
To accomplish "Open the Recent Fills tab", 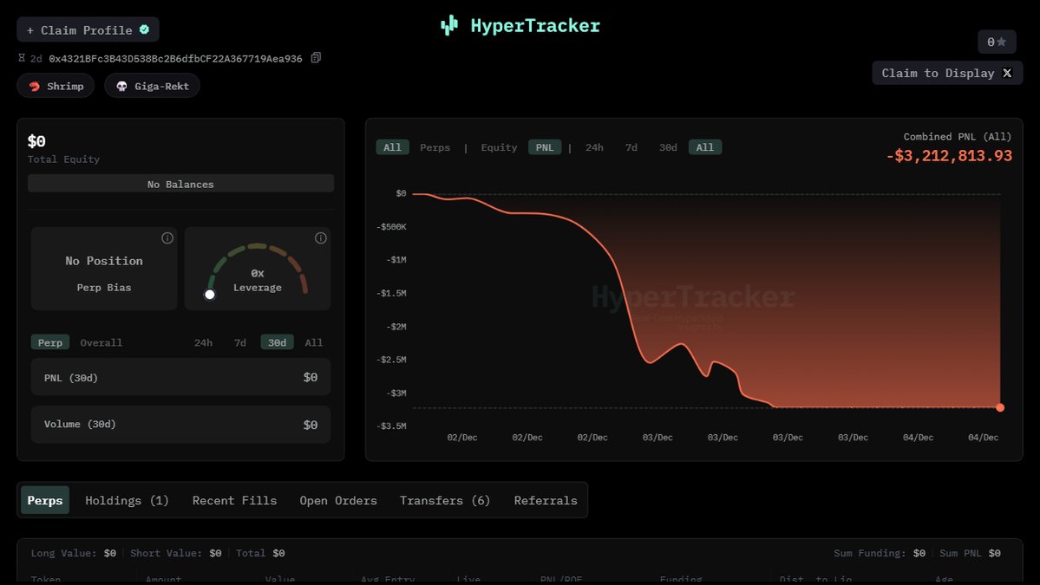I will point(234,501).
